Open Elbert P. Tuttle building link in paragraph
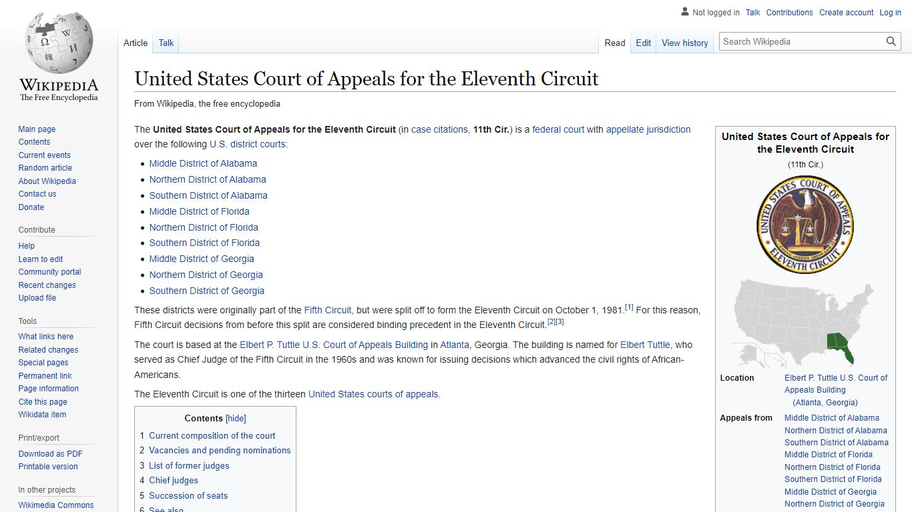The image size is (912, 512). point(334,345)
